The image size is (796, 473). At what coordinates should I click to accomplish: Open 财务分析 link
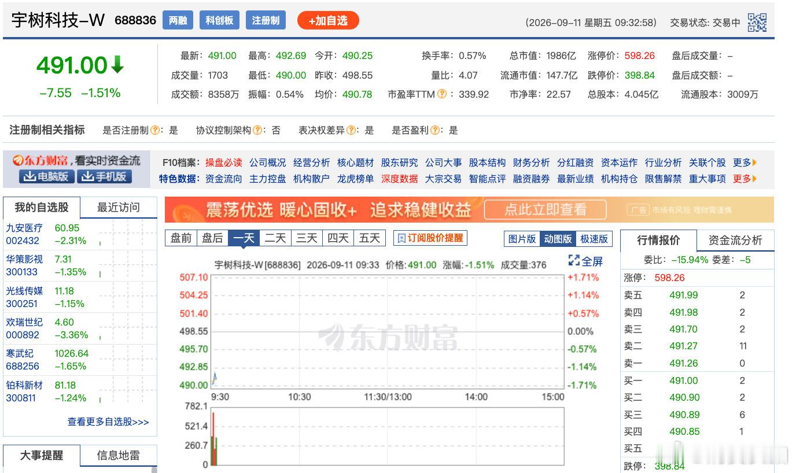pos(532,162)
